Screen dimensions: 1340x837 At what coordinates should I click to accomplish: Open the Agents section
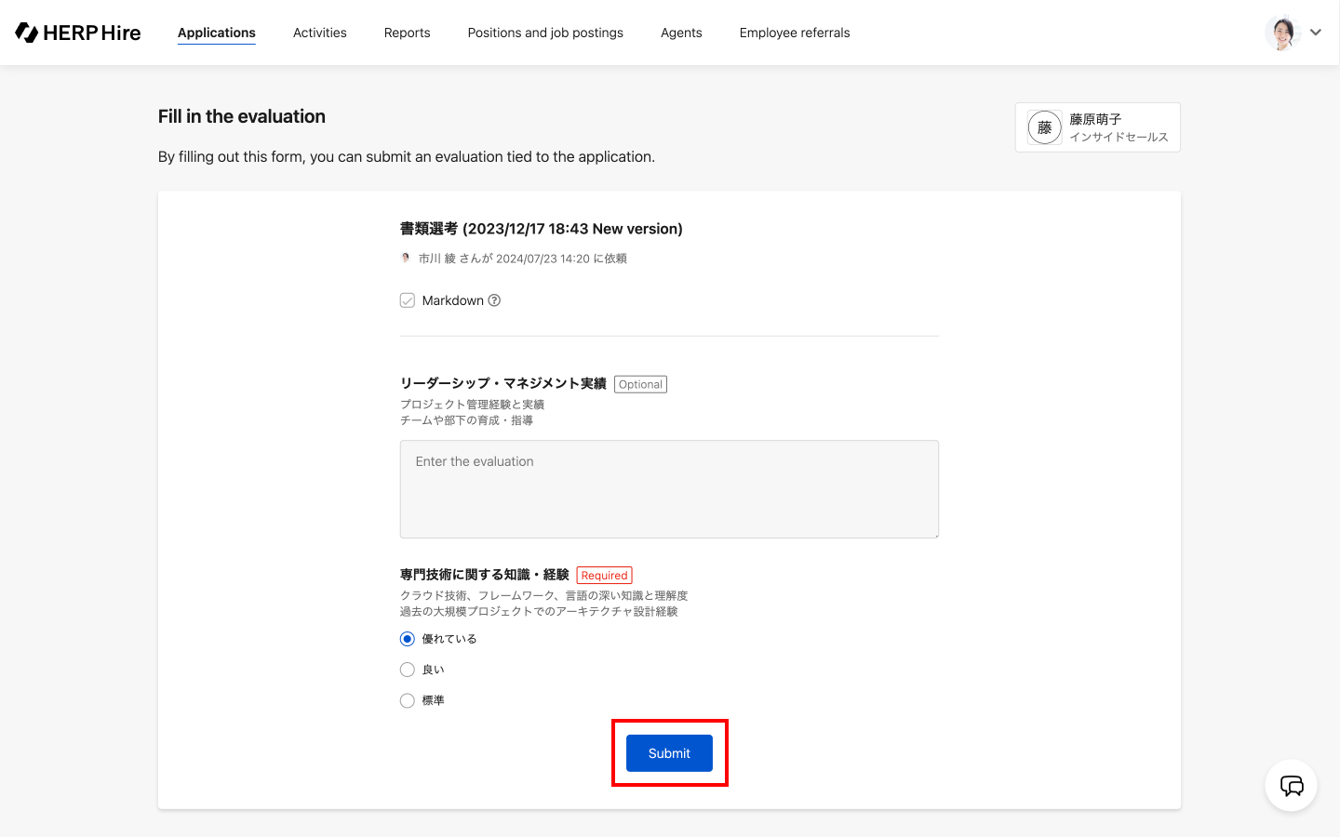[x=681, y=33]
